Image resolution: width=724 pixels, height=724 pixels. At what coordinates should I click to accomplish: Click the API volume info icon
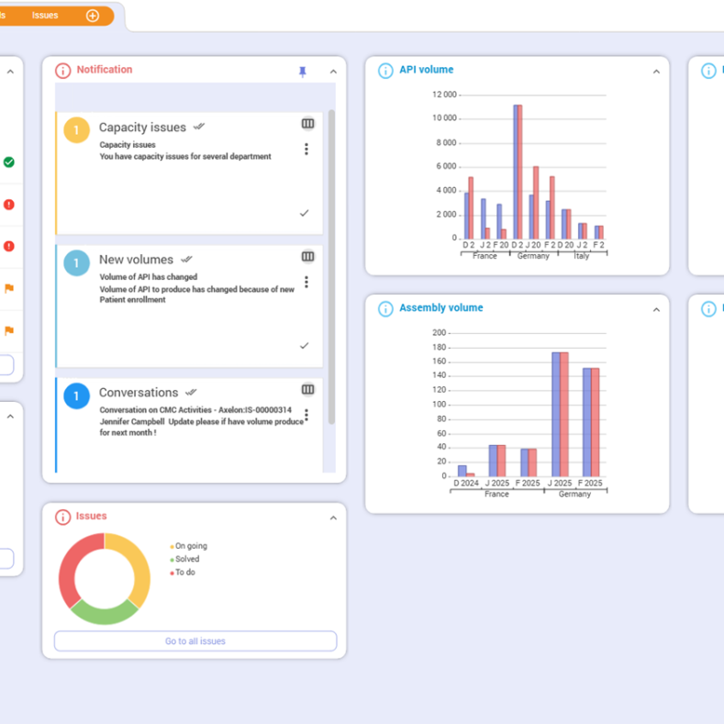(385, 71)
